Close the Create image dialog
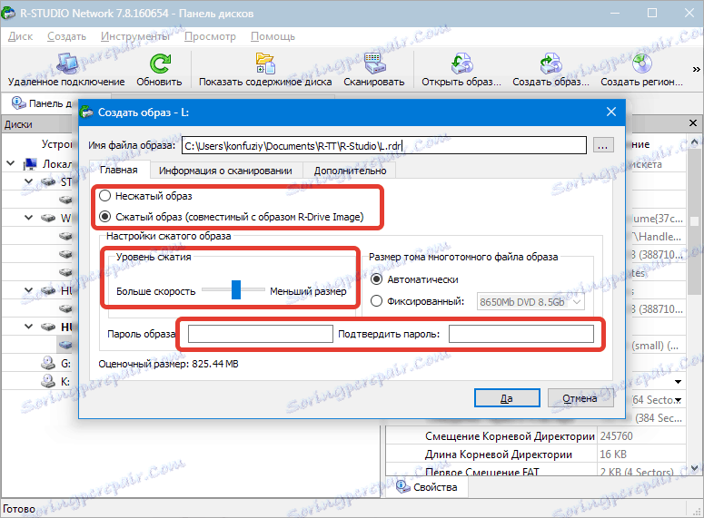This screenshot has width=704, height=518. [611, 112]
